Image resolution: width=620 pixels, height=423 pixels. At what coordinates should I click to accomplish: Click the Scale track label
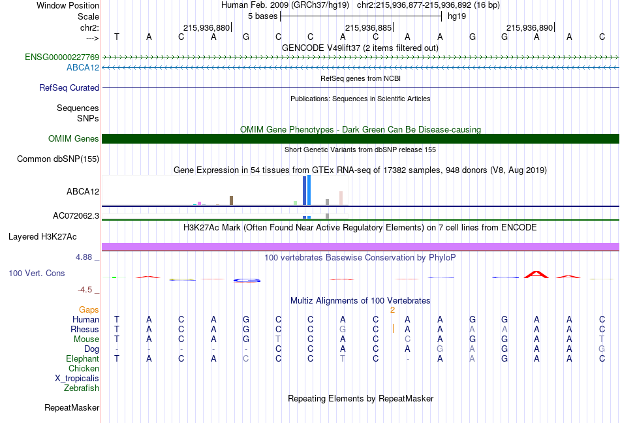pyautogui.click(x=89, y=16)
